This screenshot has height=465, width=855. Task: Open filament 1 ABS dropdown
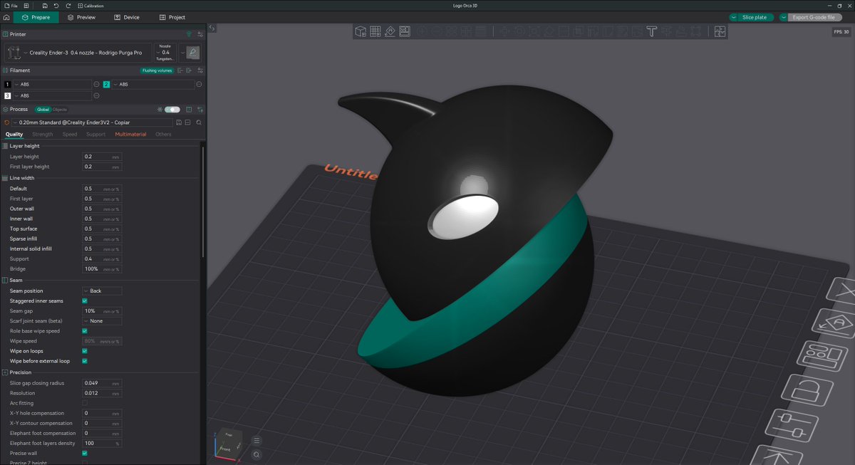[x=52, y=84]
